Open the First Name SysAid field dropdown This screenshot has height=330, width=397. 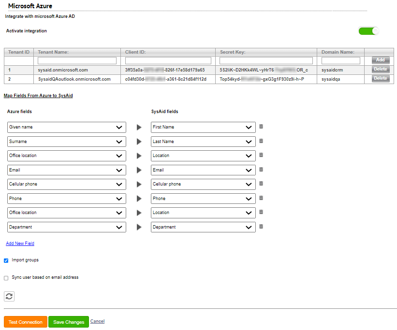[203, 127]
